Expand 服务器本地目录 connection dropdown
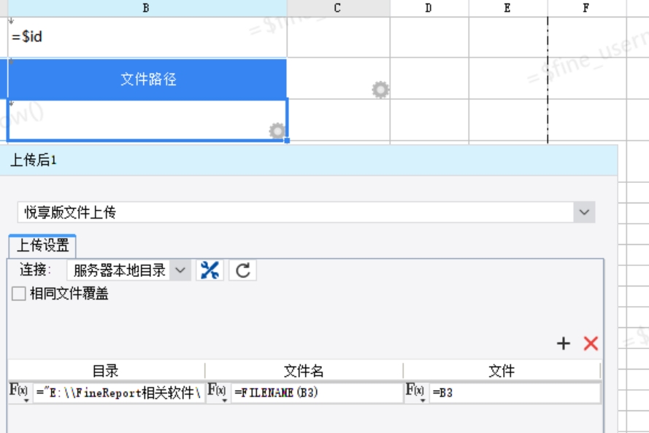 pos(180,270)
